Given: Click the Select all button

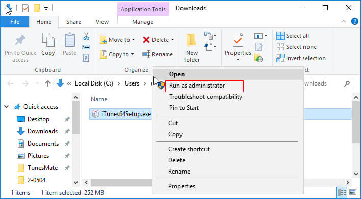Looking at the screenshot, I should coord(293,36).
